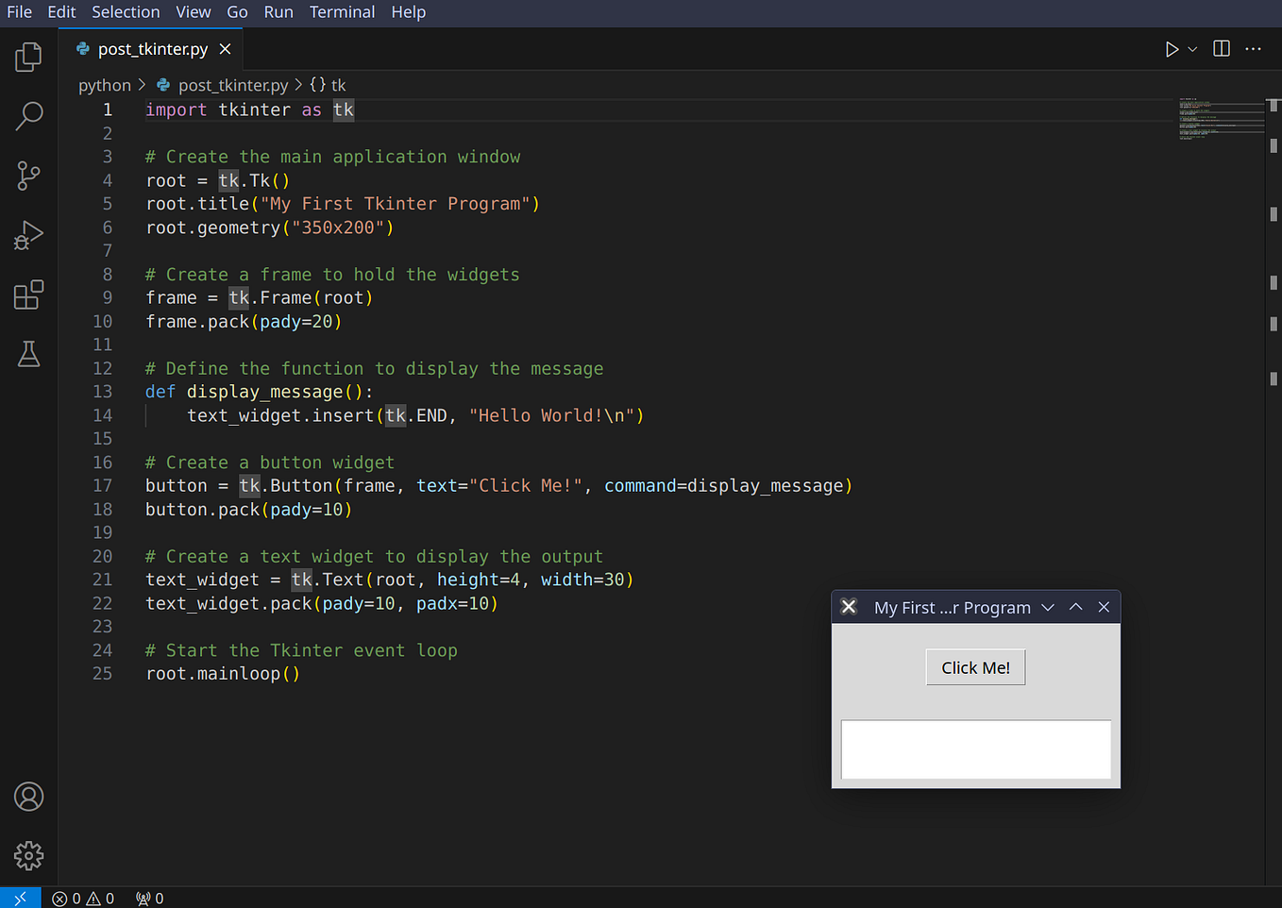Click the remote connection indicator in status bar
This screenshot has width=1282, height=908.
pos(21,898)
